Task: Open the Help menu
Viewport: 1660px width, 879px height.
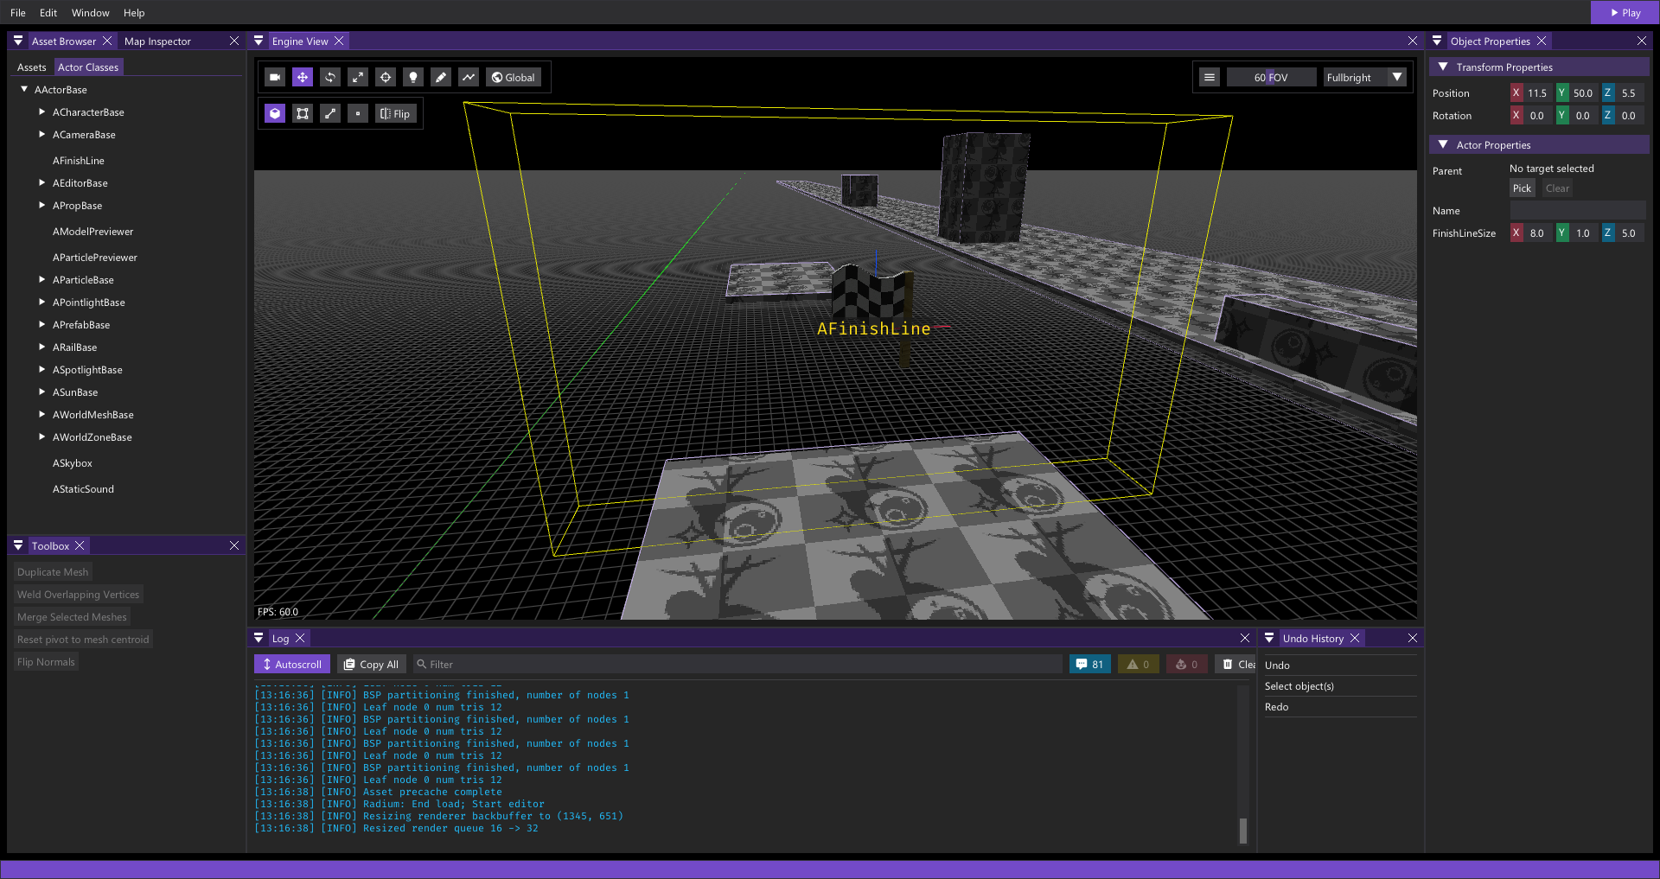Action: [134, 13]
